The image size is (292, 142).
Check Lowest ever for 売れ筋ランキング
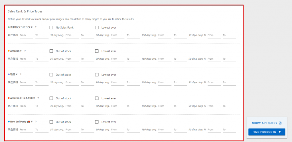coord(97,28)
